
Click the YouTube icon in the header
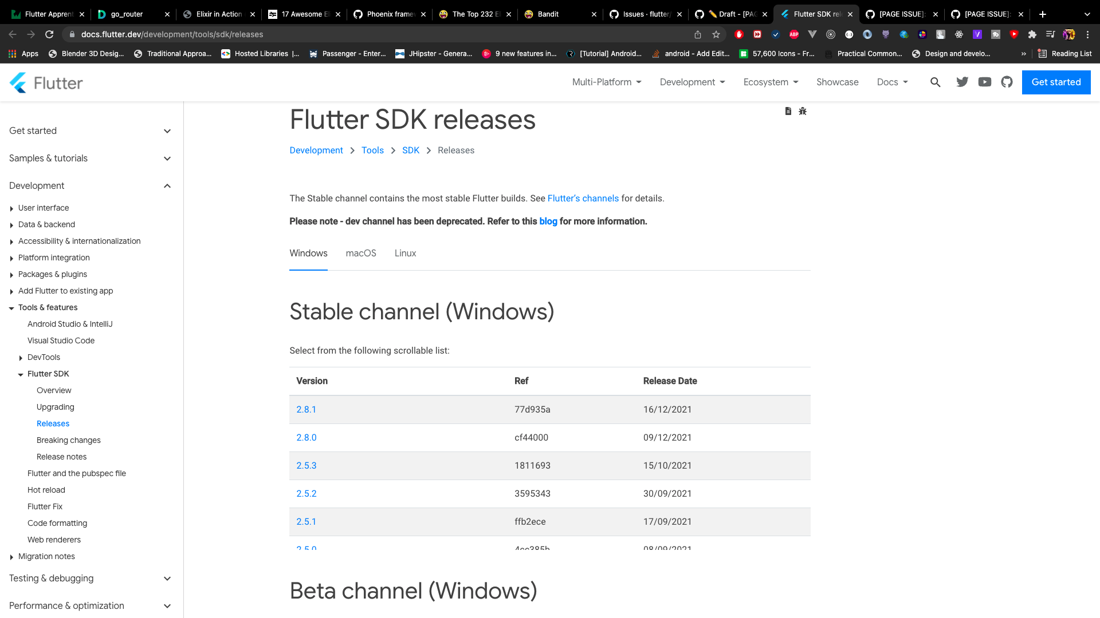pyautogui.click(x=984, y=82)
